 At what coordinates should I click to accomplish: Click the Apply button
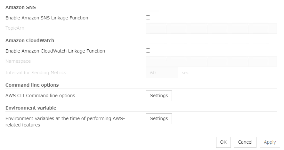tap(270, 142)
